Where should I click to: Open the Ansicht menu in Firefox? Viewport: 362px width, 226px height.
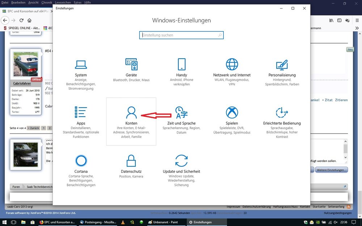coord(33,2)
